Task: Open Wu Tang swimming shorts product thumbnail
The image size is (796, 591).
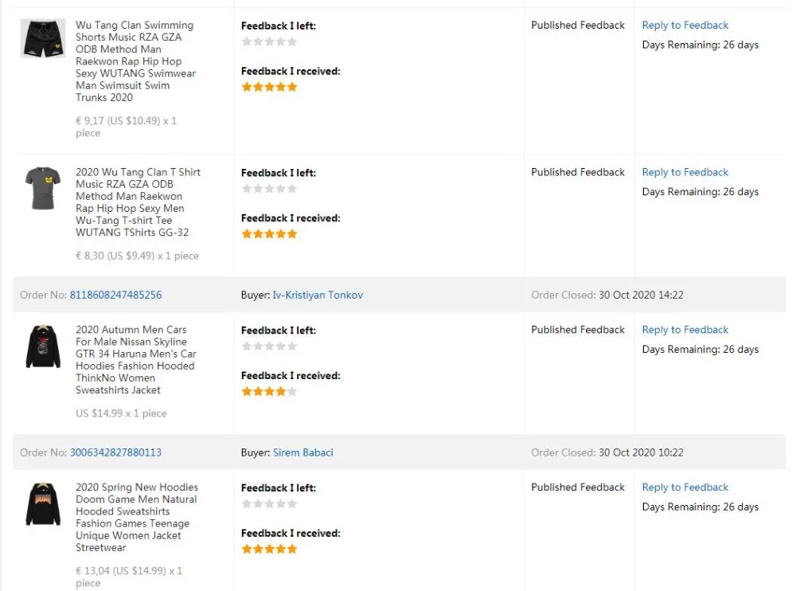Action: 43,38
